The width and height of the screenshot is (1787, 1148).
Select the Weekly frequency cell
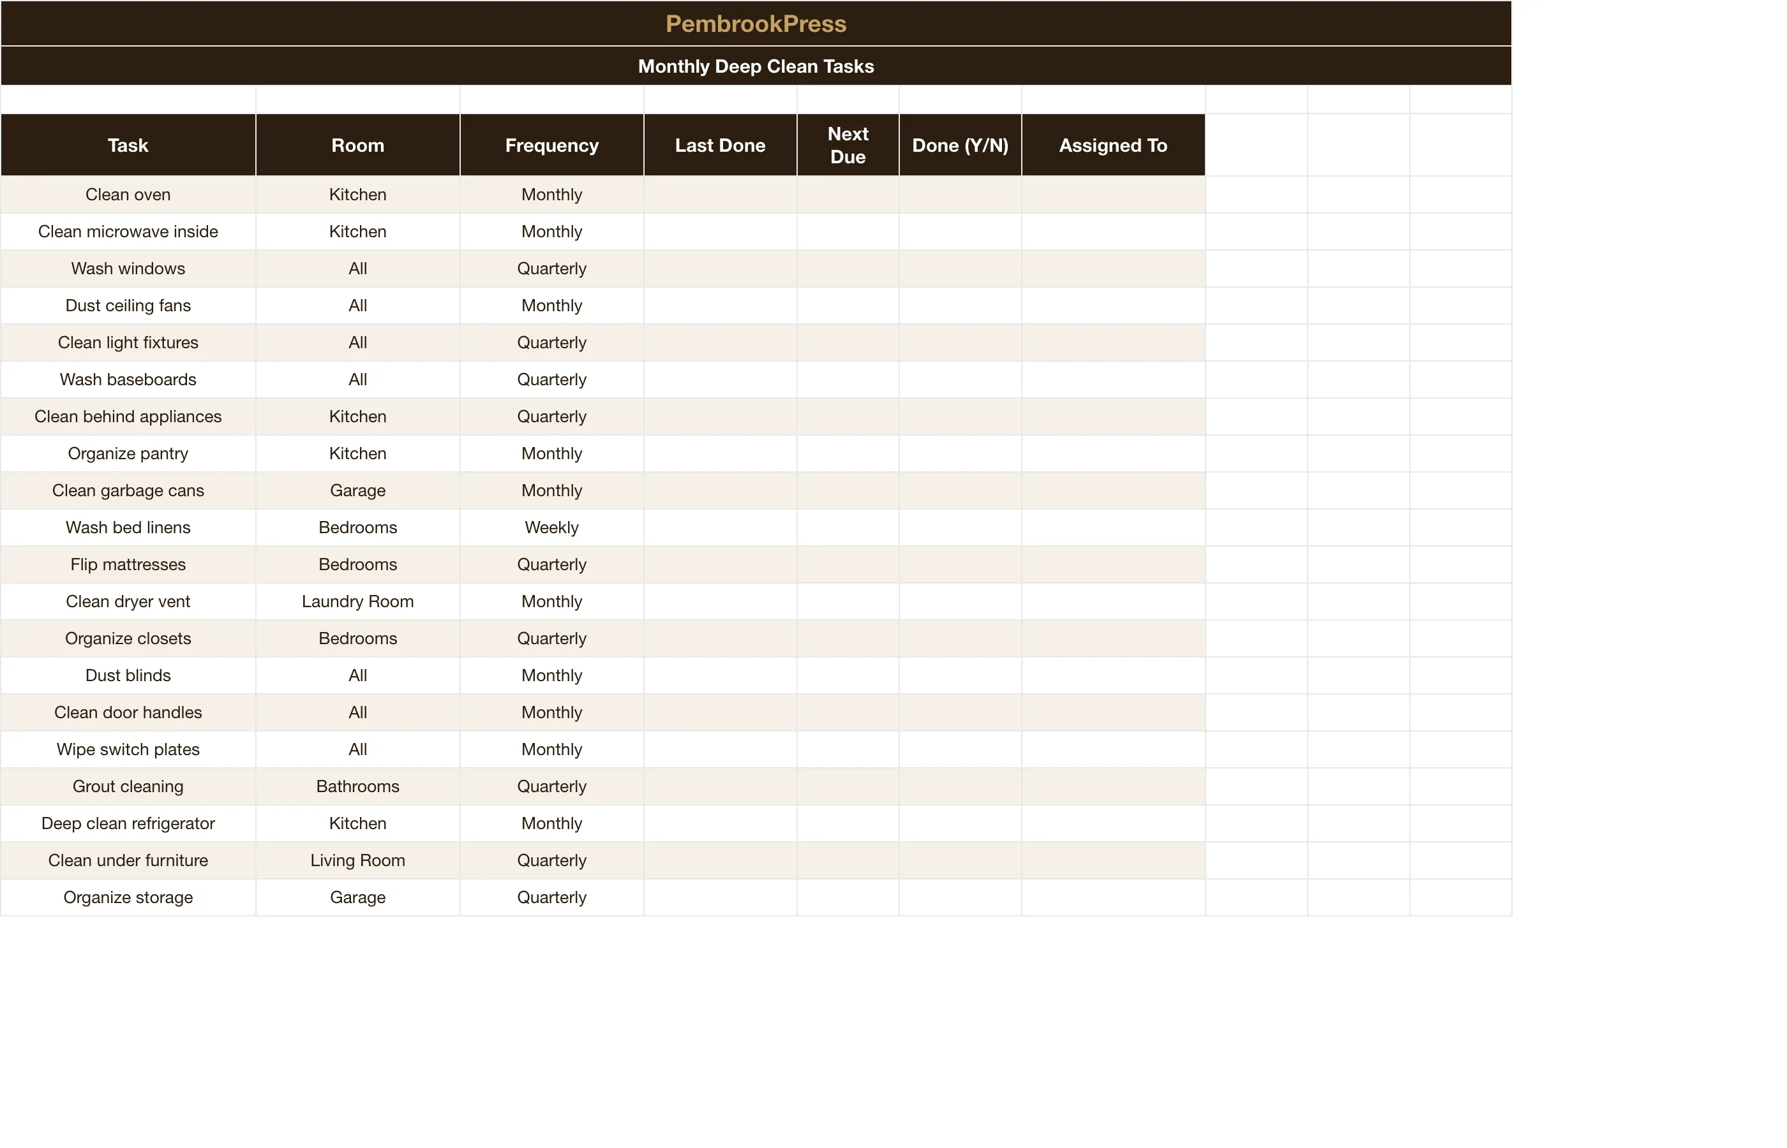coord(552,528)
